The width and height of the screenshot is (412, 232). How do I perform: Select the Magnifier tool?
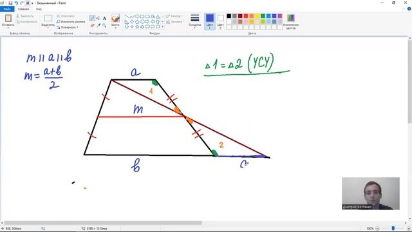(104, 25)
